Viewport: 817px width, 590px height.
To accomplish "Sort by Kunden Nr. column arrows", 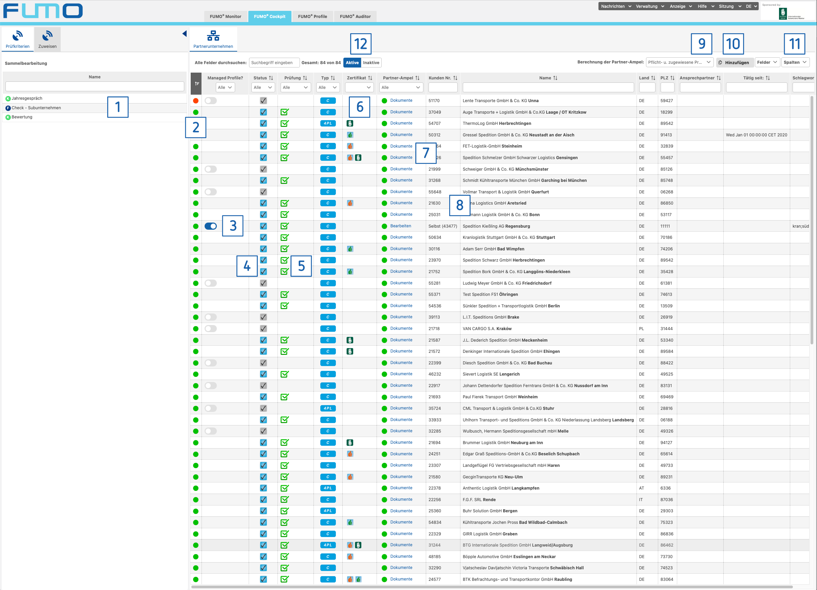I will [x=455, y=78].
